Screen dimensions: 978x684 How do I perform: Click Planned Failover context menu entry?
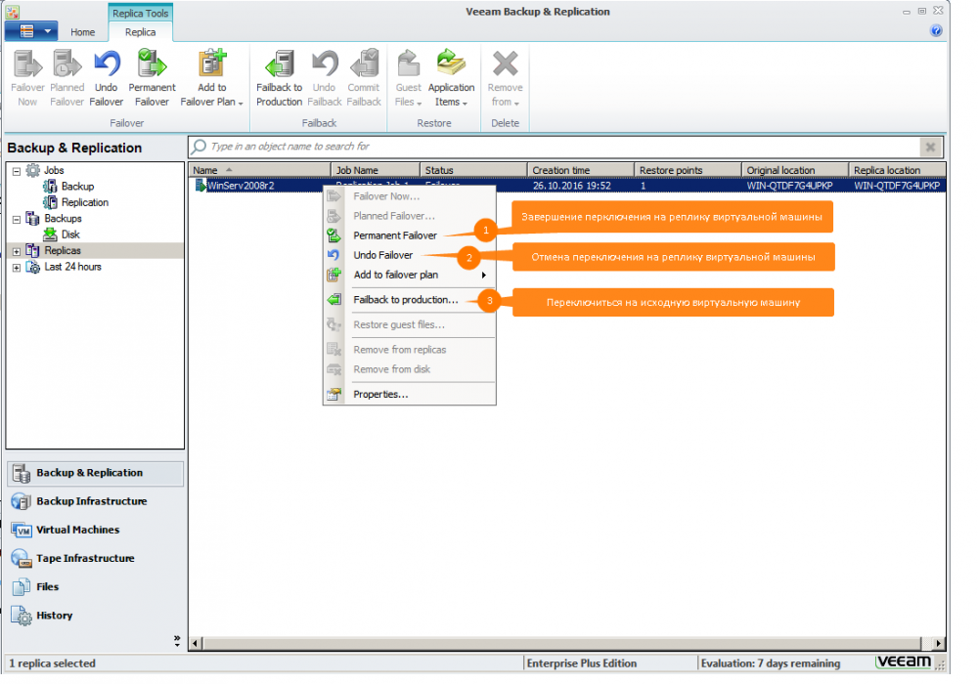[409, 216]
